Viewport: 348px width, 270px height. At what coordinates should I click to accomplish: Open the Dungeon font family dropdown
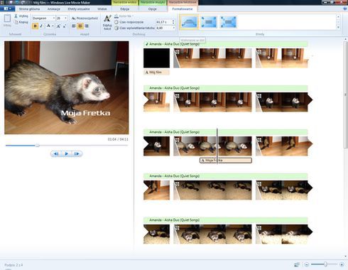tap(54, 18)
